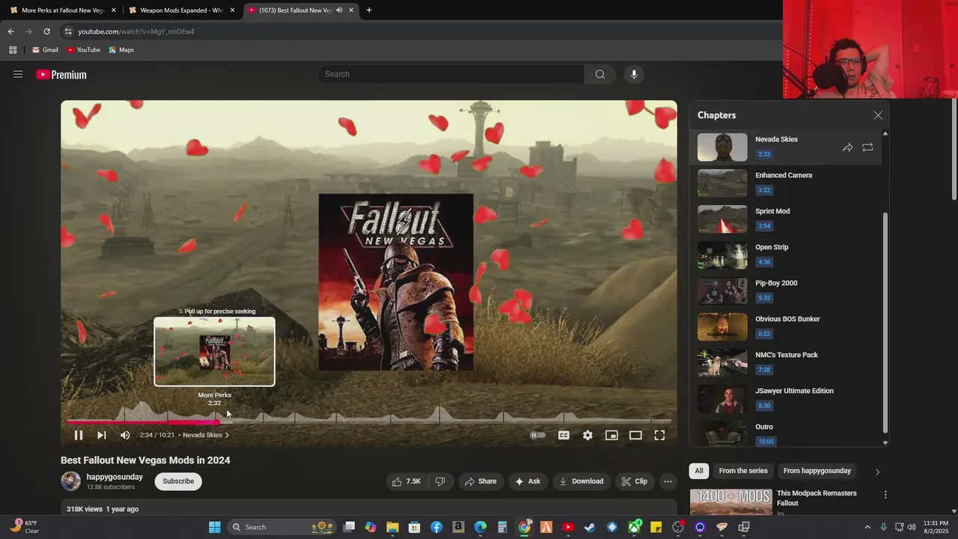Image resolution: width=958 pixels, height=539 pixels.
Task: Open the Windows Start menu
Action: click(x=215, y=527)
